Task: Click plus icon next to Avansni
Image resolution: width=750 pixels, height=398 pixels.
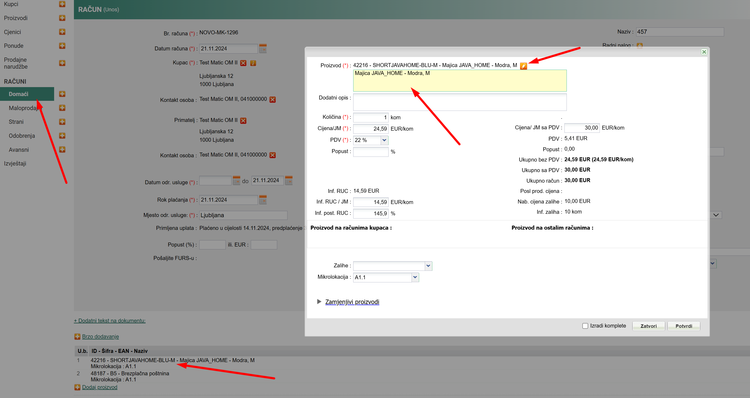Action: [x=62, y=150]
